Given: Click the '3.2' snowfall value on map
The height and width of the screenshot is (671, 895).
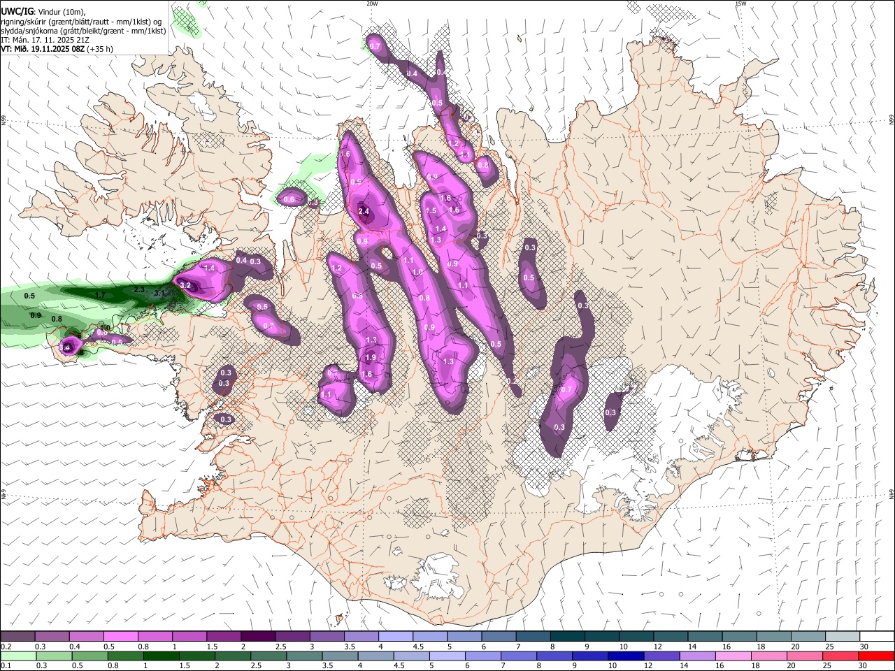Looking at the screenshot, I should (x=185, y=285).
